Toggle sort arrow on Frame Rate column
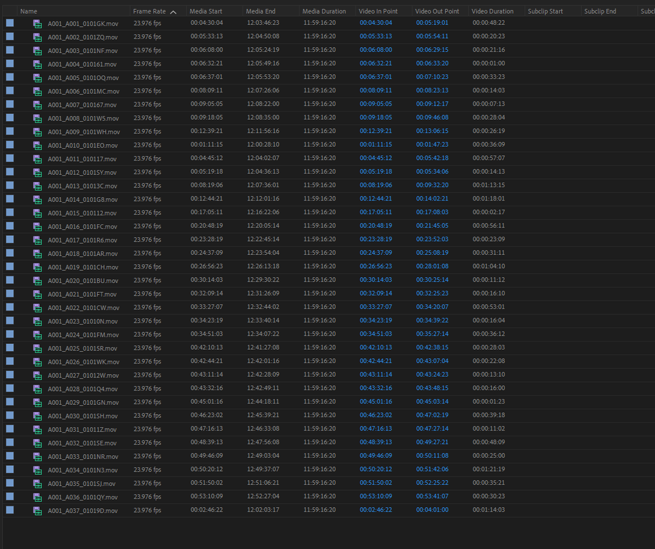Screen dimensions: 655x549 173,12
